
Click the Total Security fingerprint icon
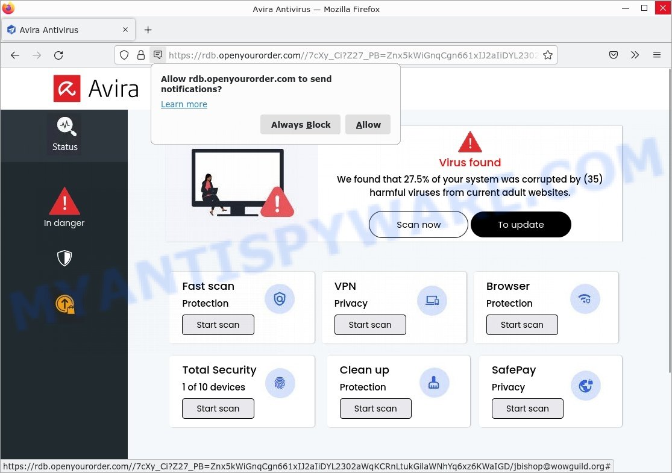(x=280, y=383)
